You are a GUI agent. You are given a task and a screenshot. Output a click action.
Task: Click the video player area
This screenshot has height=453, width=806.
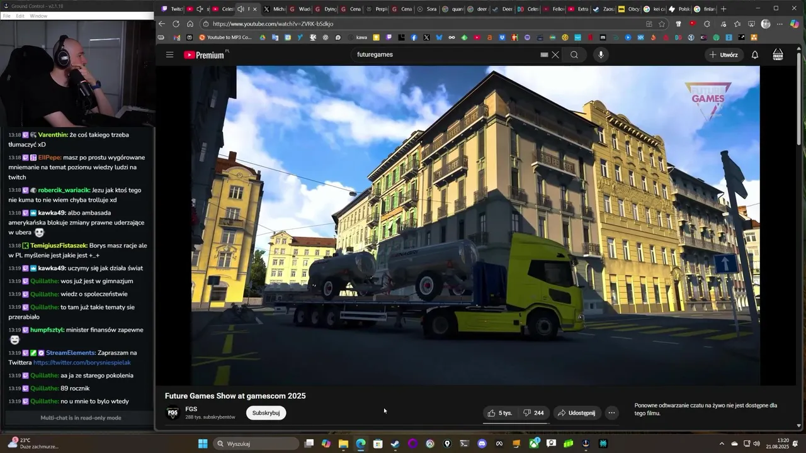coord(475,225)
